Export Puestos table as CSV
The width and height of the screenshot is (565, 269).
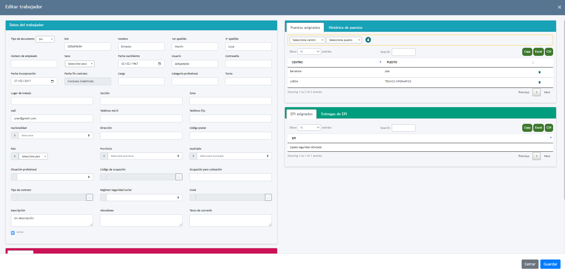point(549,52)
